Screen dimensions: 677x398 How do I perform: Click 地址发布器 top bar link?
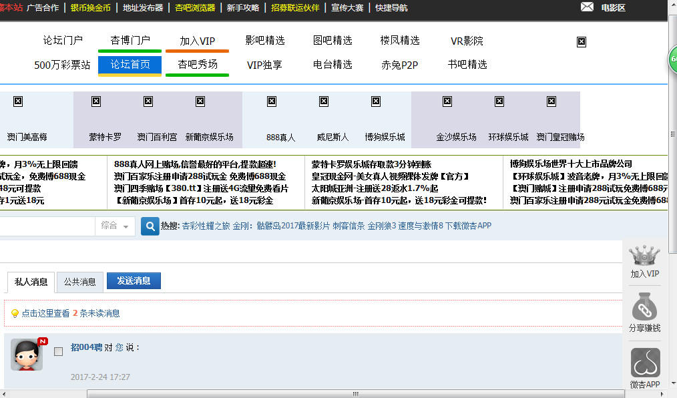tap(143, 8)
